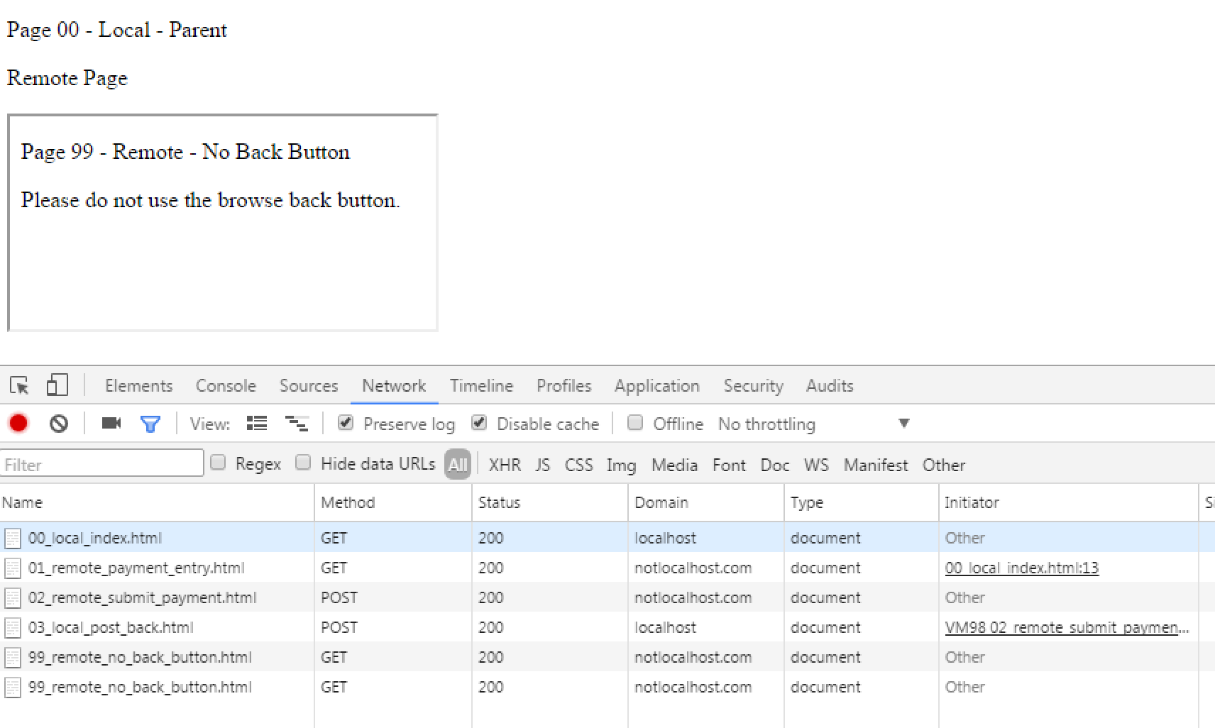Screen dimensions: 1215x728
Task: Sort by the Domain column header
Action: coord(706,503)
